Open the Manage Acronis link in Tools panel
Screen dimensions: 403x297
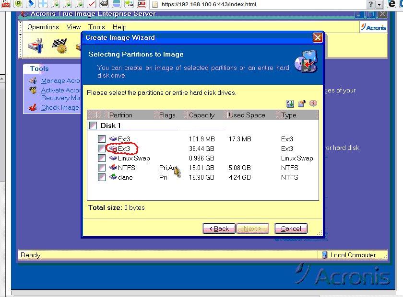click(x=60, y=80)
